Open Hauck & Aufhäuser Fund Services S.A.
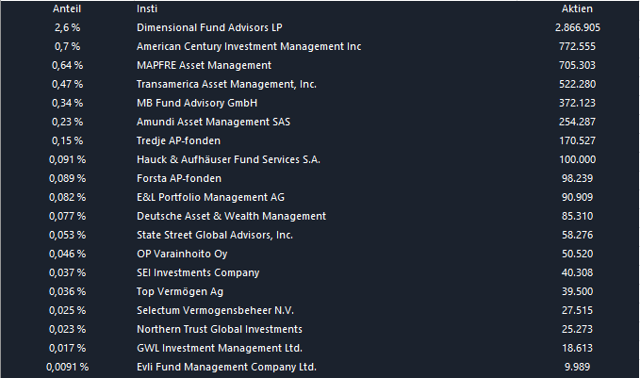640x378 pixels. tap(228, 159)
